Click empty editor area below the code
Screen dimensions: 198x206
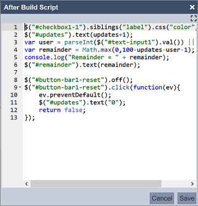click(109, 150)
